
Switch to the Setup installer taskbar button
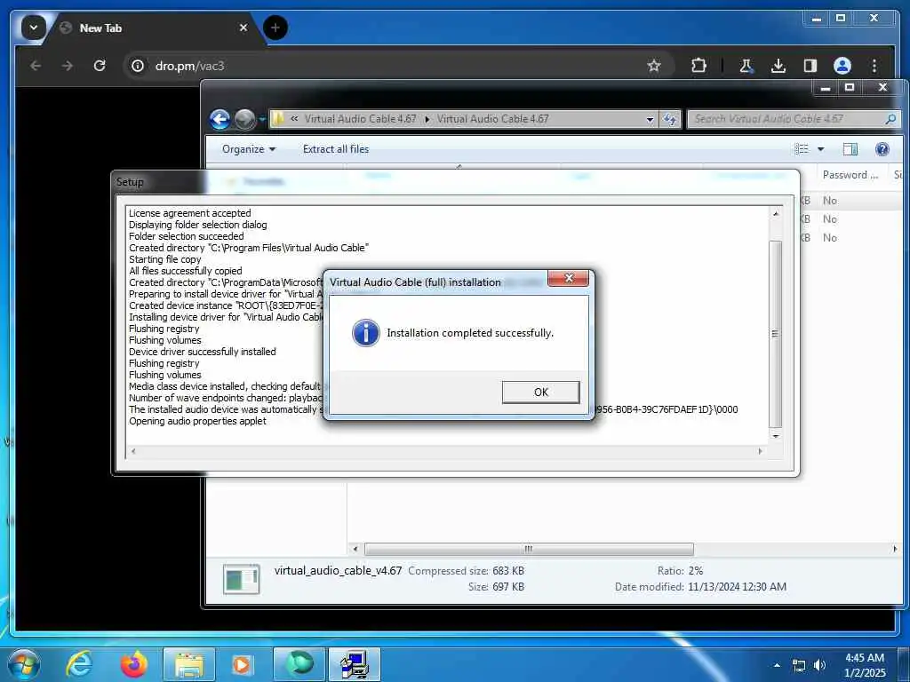(355, 664)
